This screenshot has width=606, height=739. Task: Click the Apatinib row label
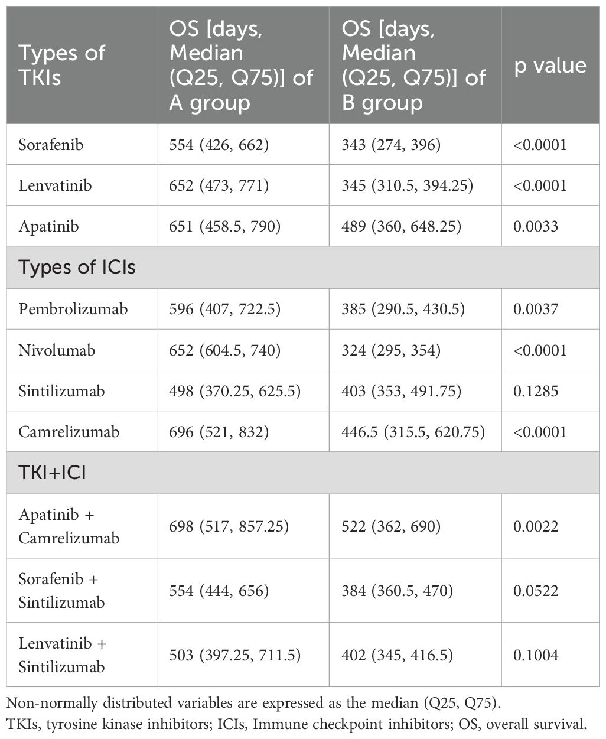[48, 226]
